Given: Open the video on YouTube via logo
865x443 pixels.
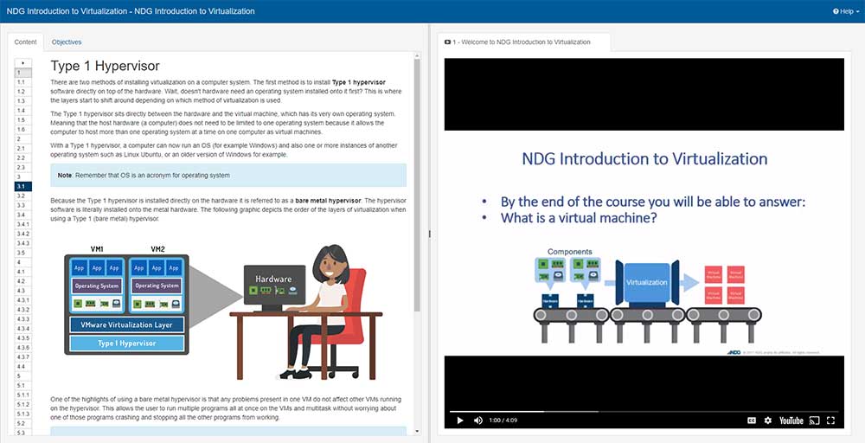Looking at the screenshot, I should point(791,421).
